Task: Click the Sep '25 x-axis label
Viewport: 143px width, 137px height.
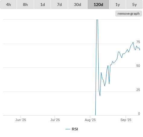Action: click(x=126, y=120)
